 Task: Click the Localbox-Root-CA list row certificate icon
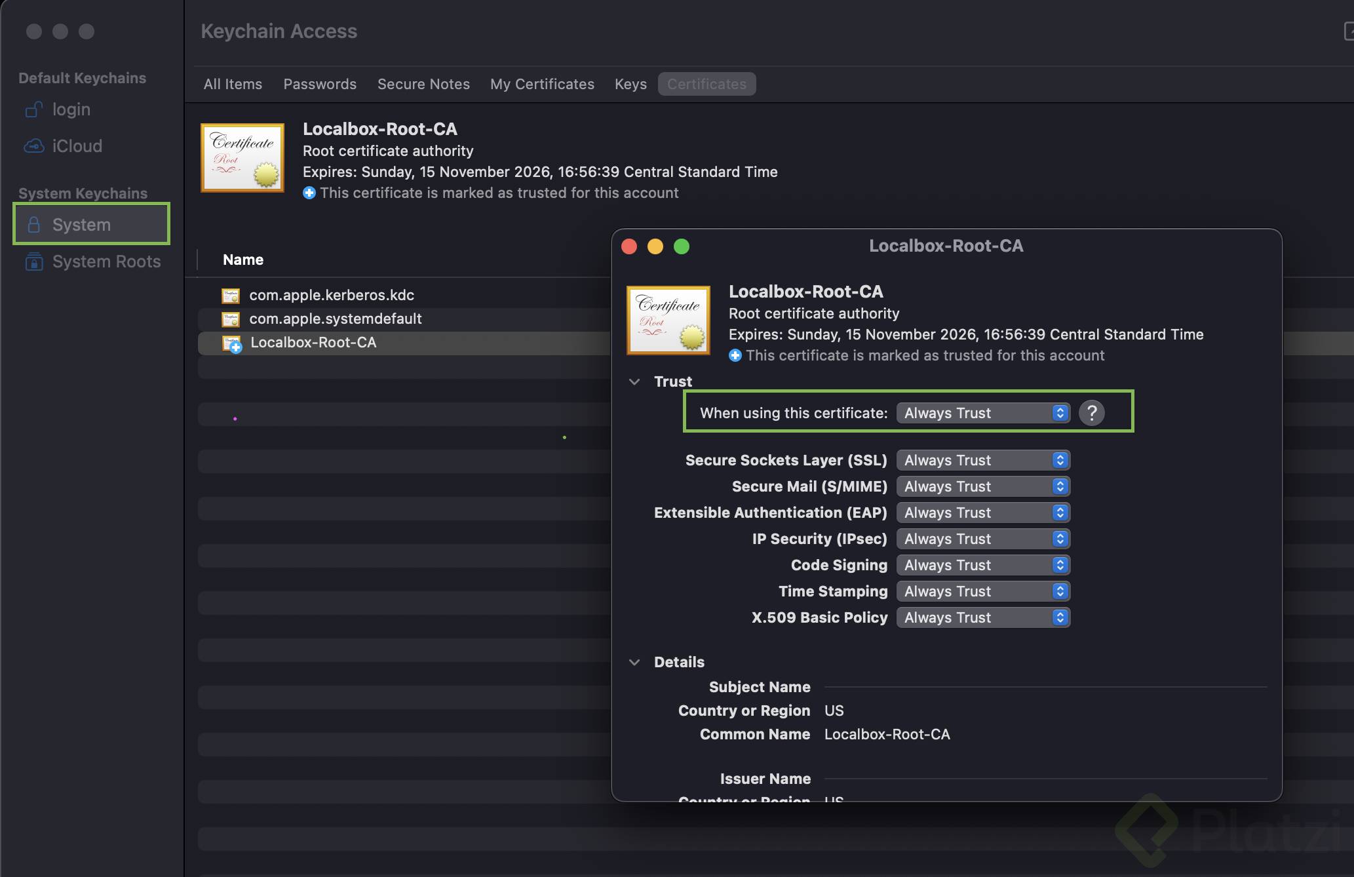click(x=231, y=343)
